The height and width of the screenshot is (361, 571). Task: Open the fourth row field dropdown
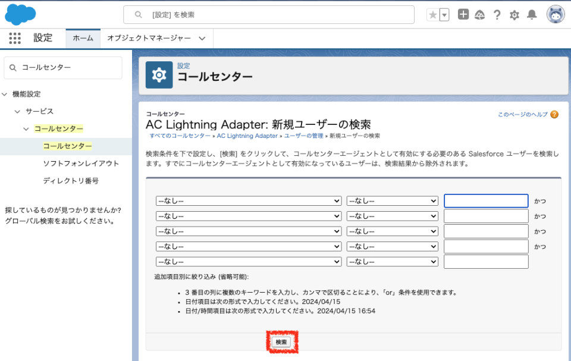(x=249, y=247)
